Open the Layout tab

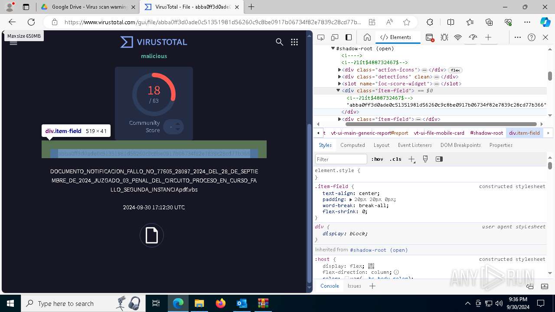382,145
